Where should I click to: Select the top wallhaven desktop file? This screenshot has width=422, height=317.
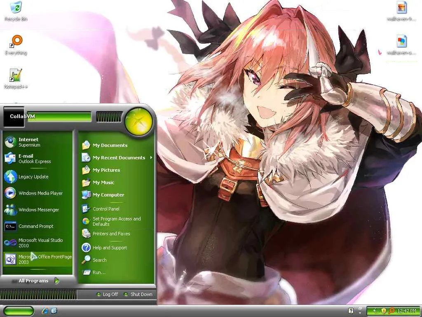[401, 11]
